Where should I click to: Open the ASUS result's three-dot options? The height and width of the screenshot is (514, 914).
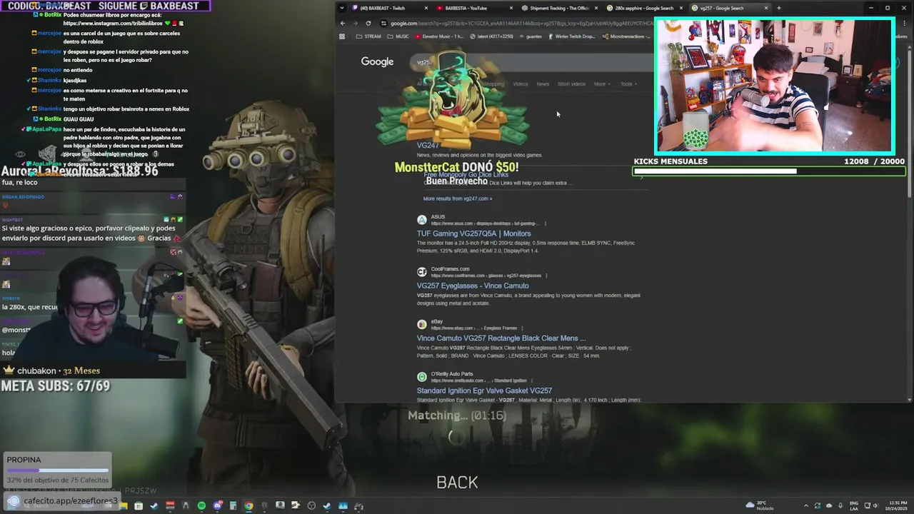tap(546, 223)
